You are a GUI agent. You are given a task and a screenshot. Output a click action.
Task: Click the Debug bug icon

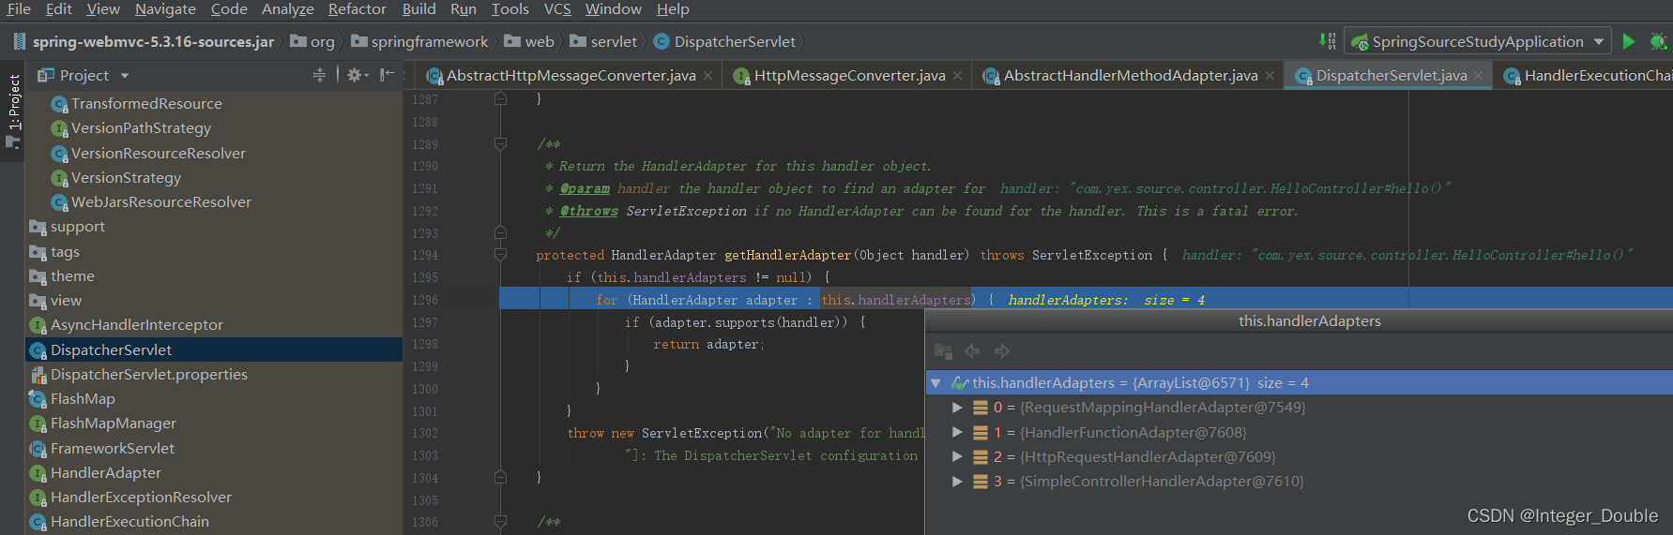[1658, 41]
